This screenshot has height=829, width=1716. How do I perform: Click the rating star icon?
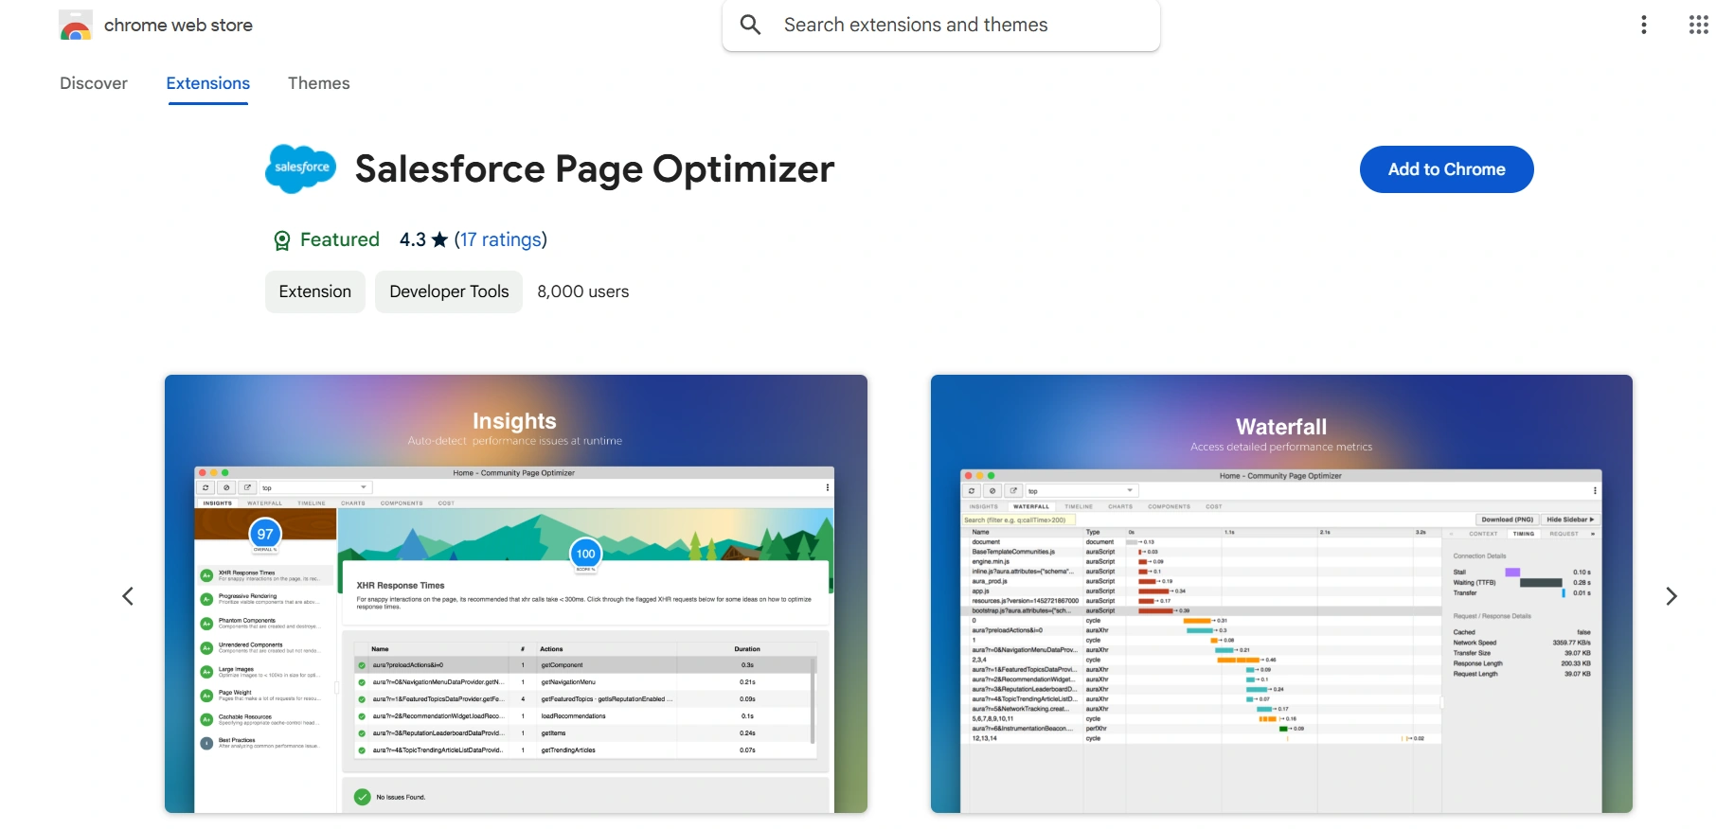[439, 239]
